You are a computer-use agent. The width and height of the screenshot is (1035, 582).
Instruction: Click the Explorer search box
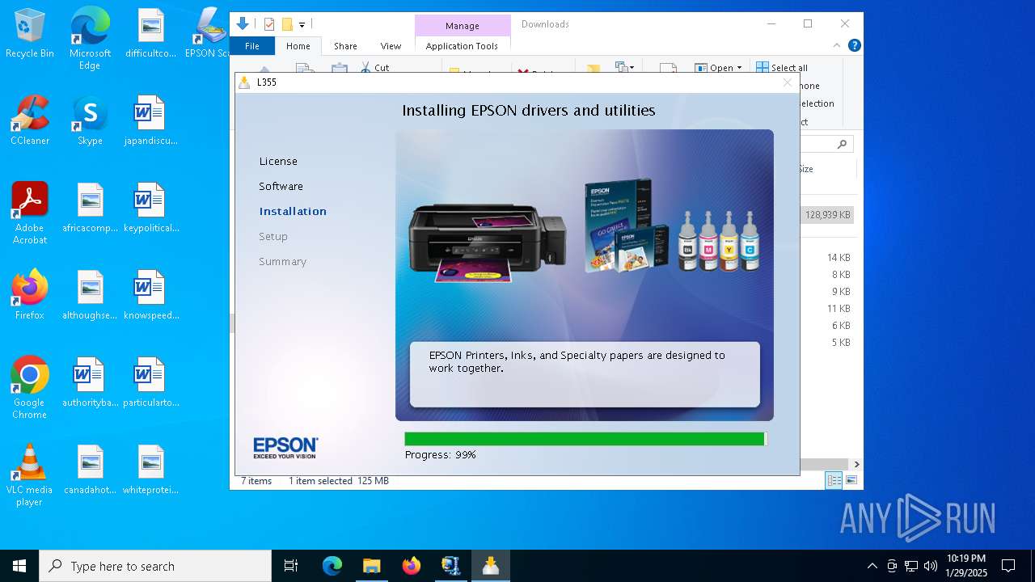tap(826, 144)
